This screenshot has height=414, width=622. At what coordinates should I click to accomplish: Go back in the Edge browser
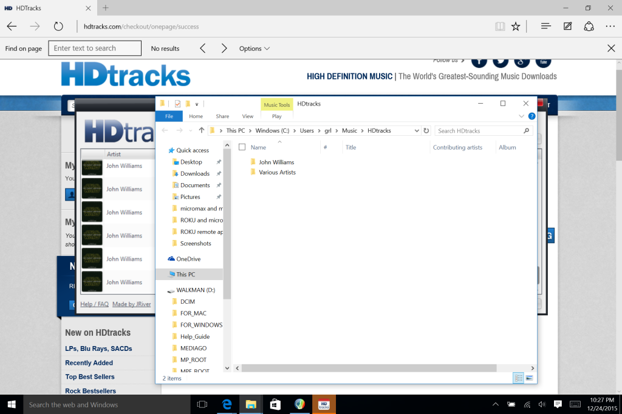point(12,27)
